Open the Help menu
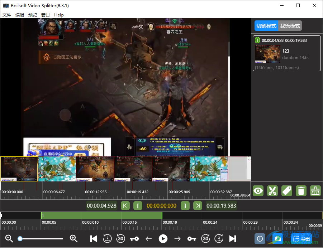Image resolution: width=323 pixels, height=248 pixels. click(x=58, y=15)
